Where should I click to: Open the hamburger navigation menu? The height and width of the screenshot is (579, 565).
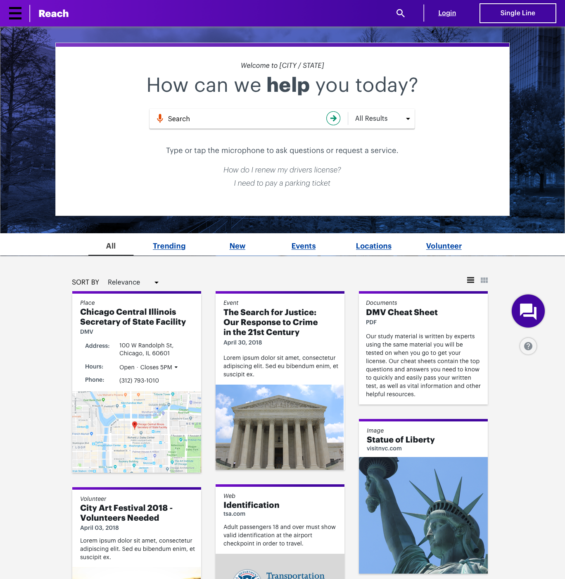pos(15,13)
